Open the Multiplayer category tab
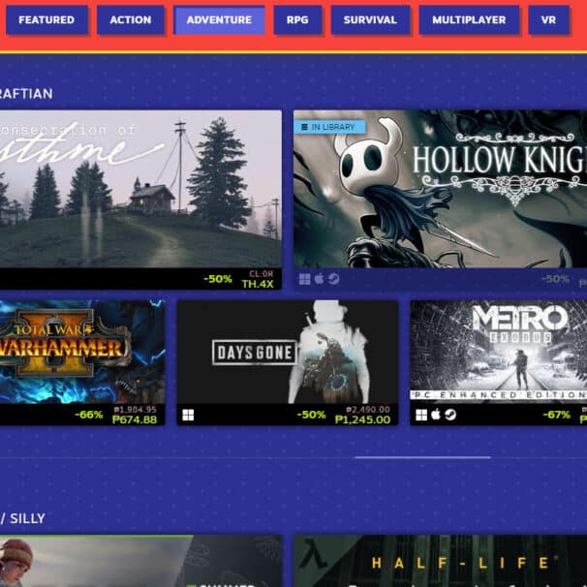 click(469, 19)
